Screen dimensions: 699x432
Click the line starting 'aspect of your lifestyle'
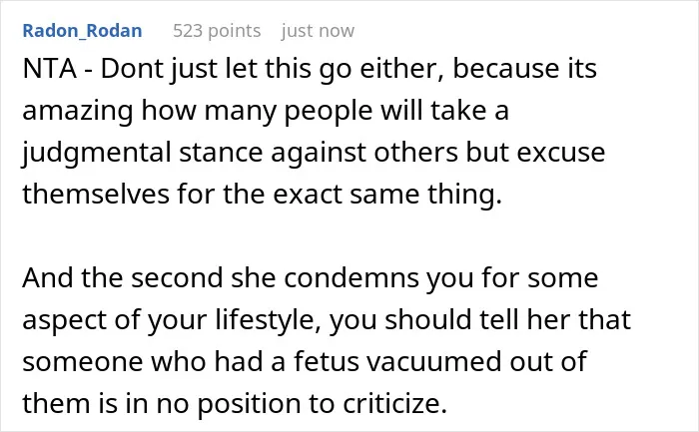click(327, 320)
